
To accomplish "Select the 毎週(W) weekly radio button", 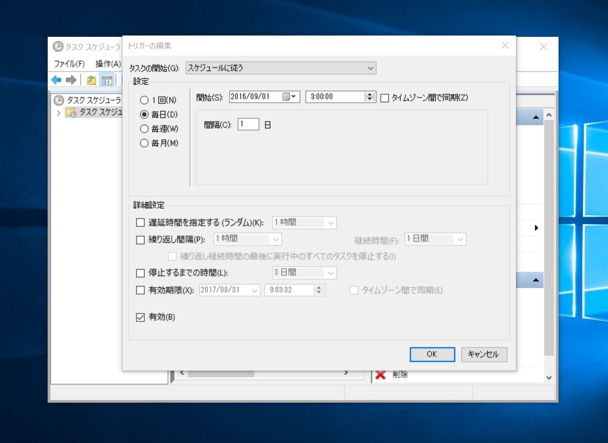I will 144,129.
